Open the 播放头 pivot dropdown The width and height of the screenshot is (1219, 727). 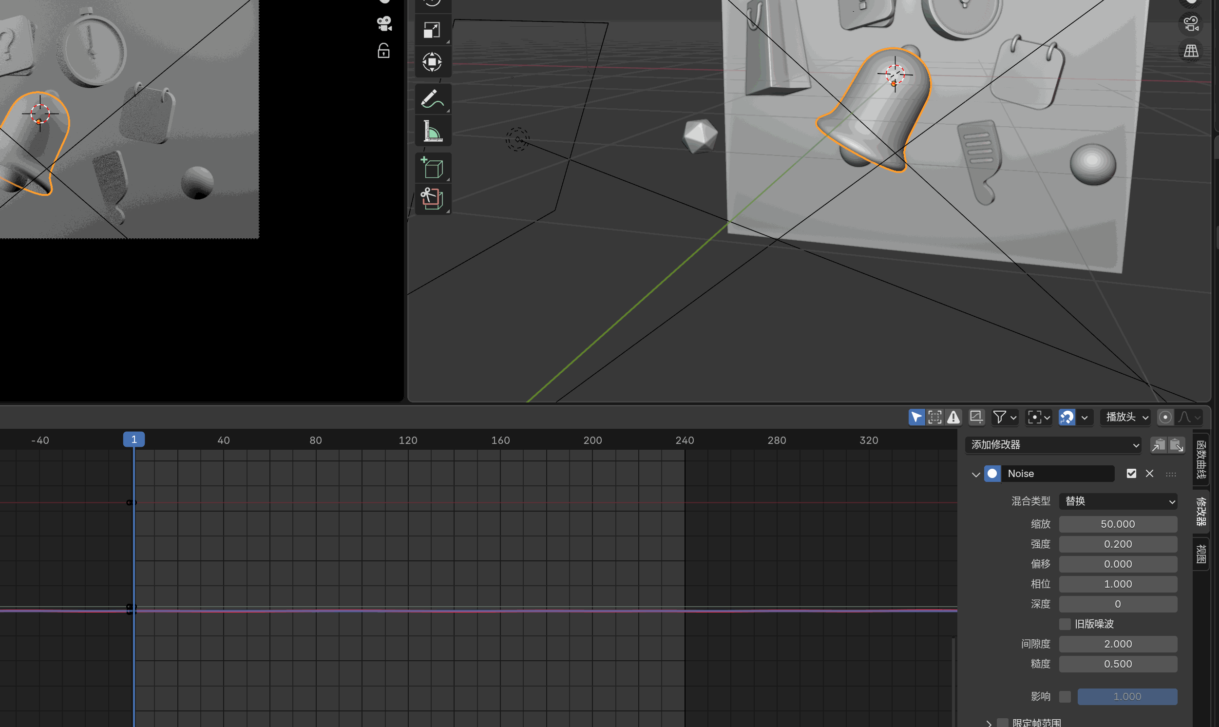pyautogui.click(x=1125, y=417)
